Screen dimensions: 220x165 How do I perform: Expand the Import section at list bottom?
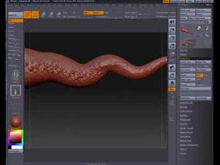(183, 149)
